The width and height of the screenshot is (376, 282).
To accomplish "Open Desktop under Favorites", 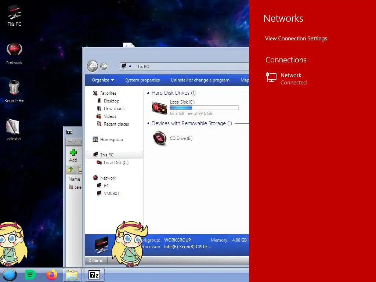I will [111, 101].
